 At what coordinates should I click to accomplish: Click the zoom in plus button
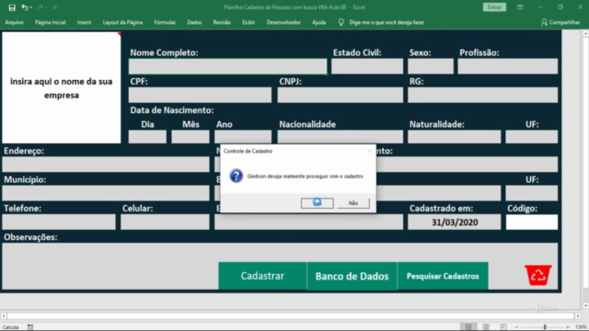pyautogui.click(x=568, y=327)
